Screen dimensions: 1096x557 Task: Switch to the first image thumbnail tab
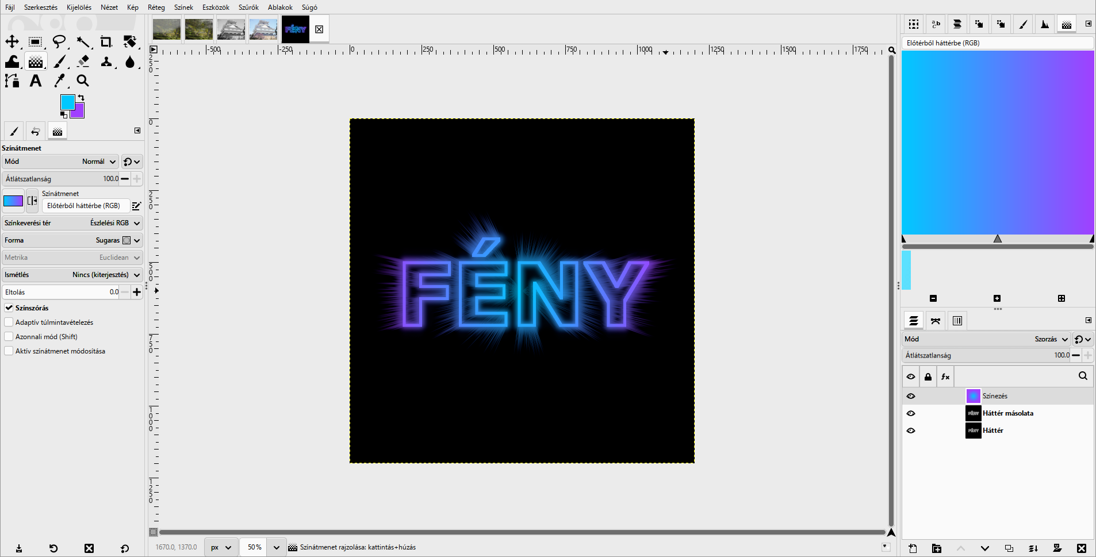point(167,29)
